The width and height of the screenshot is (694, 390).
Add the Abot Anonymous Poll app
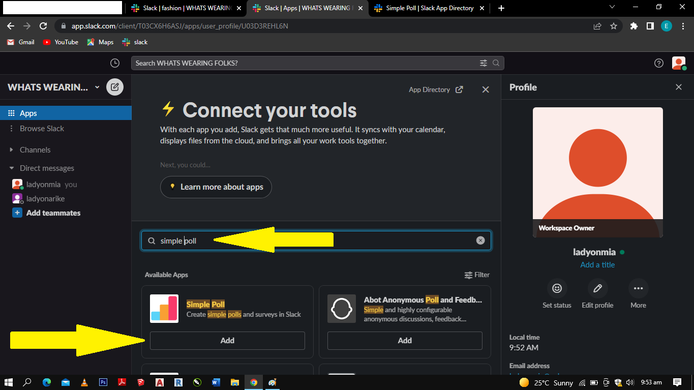point(405,341)
